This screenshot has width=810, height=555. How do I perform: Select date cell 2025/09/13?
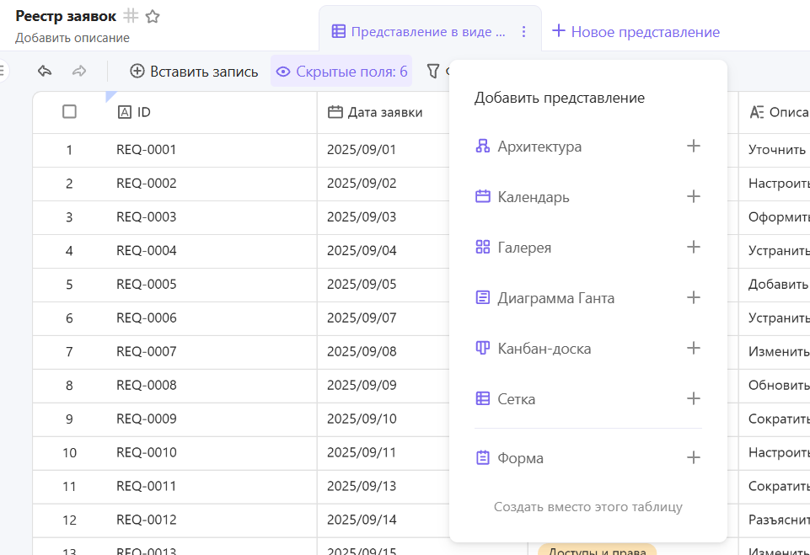coord(384,486)
